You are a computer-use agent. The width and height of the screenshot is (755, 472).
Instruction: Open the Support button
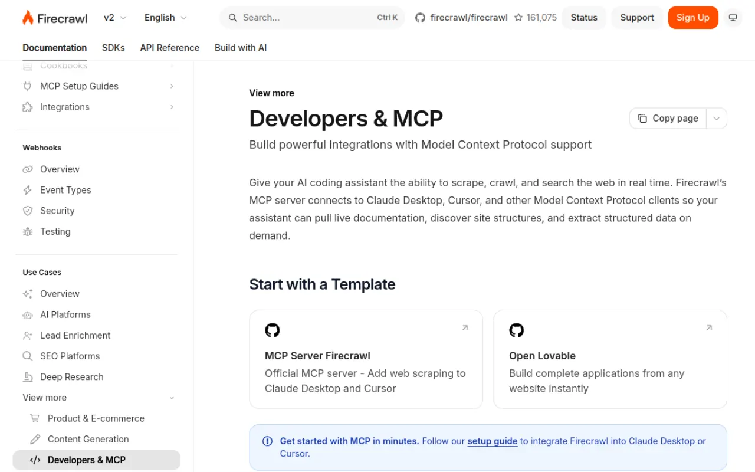coord(637,18)
